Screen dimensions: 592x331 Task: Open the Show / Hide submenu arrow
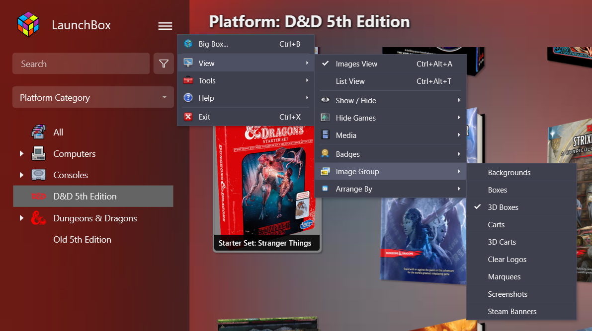459,100
